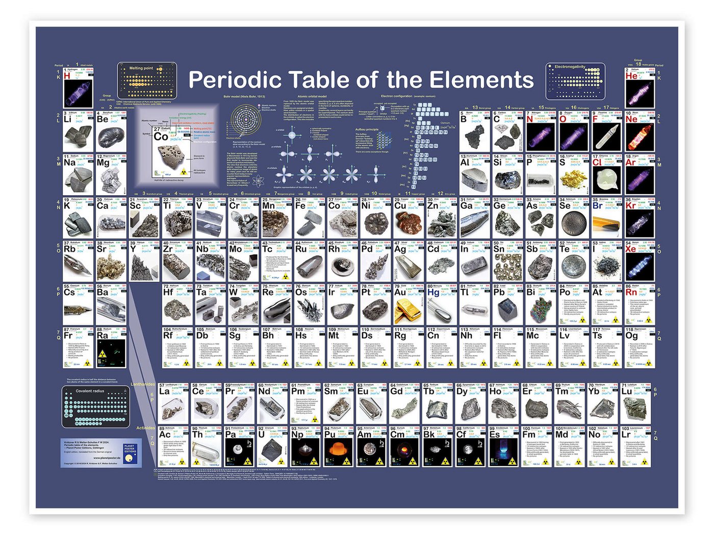Select the Carbon (C) element card
Screen dimensions: 714x535
[508, 131]
